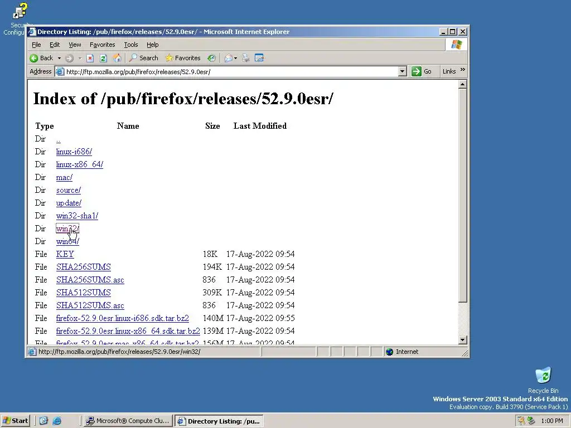
Task: Open the Tools menu
Action: [x=130, y=45]
